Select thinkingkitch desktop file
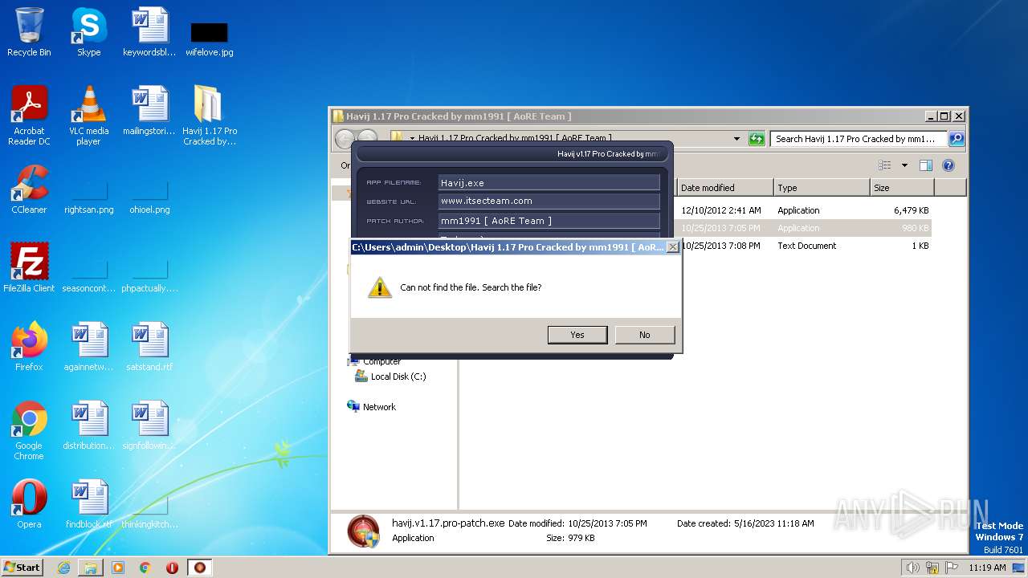The height and width of the screenshot is (578, 1028). pyautogui.click(x=149, y=511)
